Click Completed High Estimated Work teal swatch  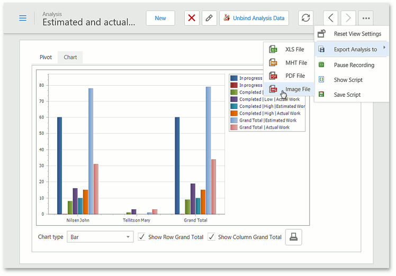pyautogui.click(x=234, y=106)
